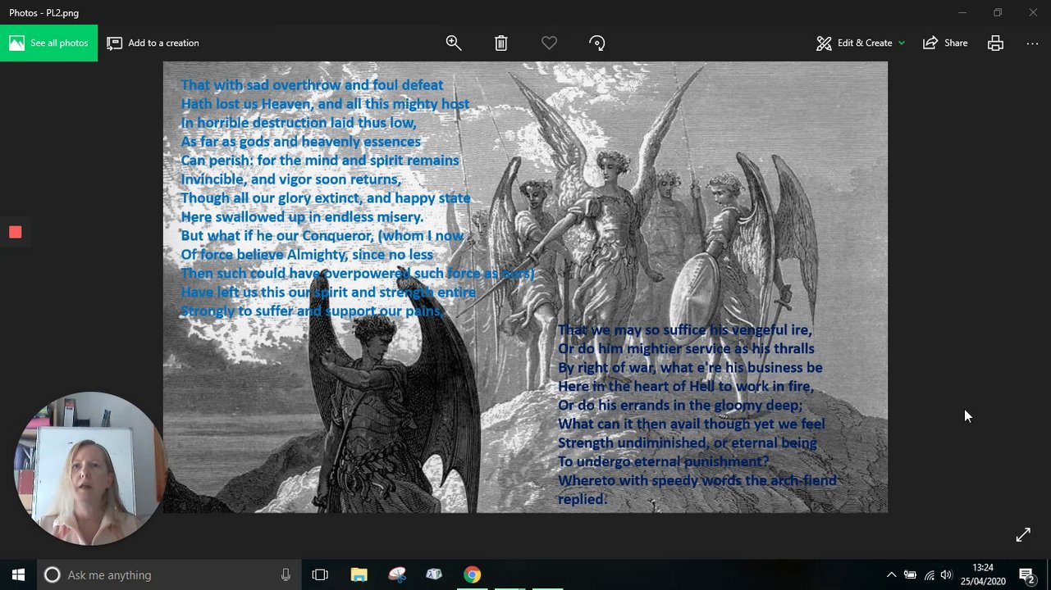
Task: Minimize the Photos window
Action: click(x=962, y=12)
